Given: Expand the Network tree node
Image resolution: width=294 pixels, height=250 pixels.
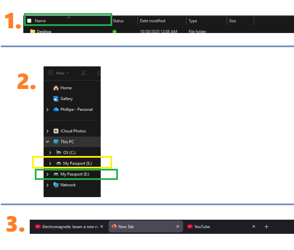Looking at the screenshot, I should click(48, 185).
